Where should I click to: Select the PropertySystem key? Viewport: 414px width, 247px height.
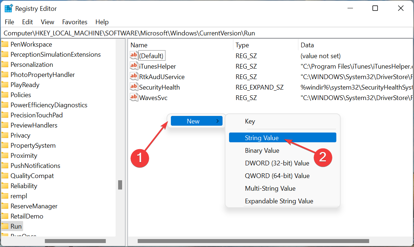[33, 146]
